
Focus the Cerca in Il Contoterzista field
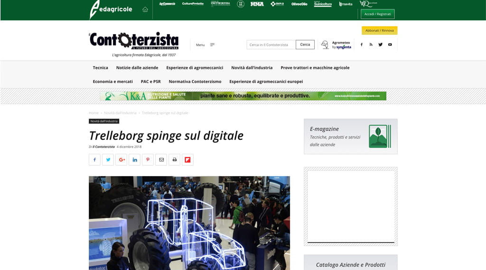tap(271, 45)
